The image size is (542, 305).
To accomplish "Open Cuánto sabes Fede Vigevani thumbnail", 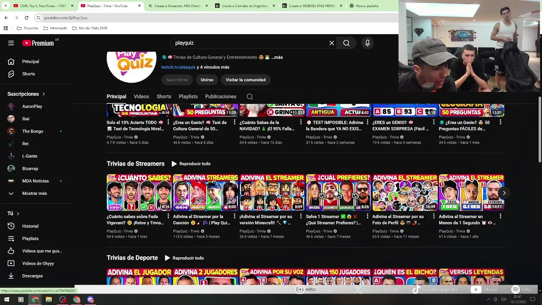I will tap(139, 192).
